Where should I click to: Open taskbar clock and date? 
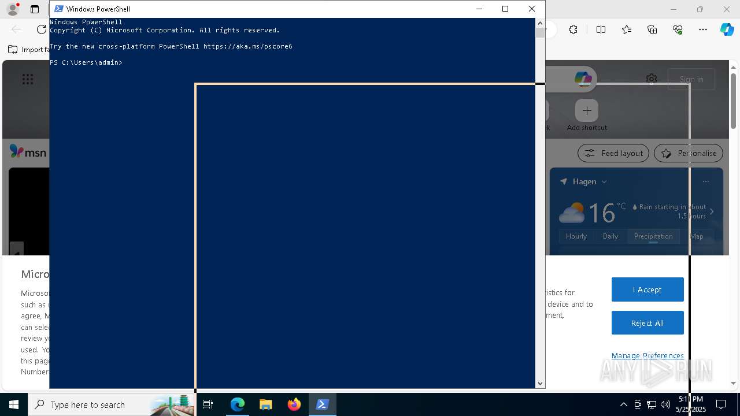tap(691, 404)
